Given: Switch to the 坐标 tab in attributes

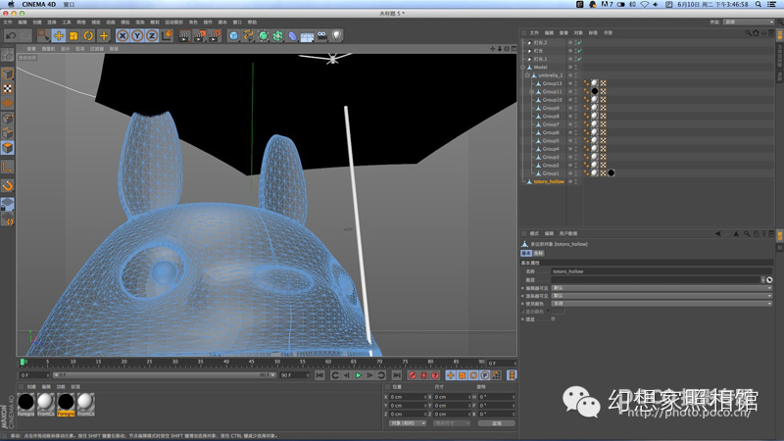Looking at the screenshot, I should (538, 253).
